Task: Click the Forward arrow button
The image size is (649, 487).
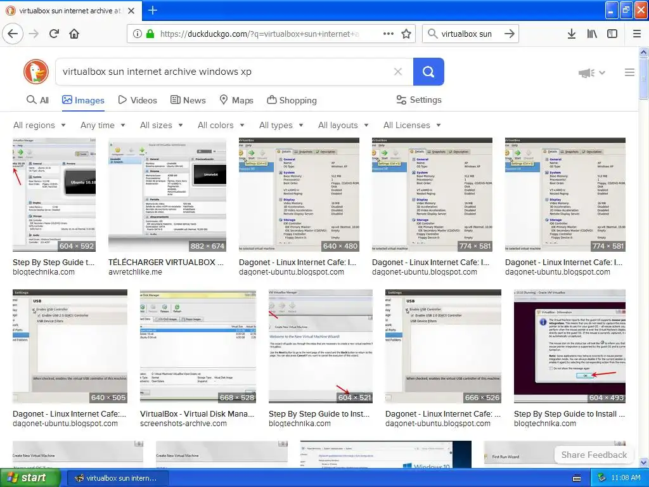Action: pyautogui.click(x=34, y=34)
